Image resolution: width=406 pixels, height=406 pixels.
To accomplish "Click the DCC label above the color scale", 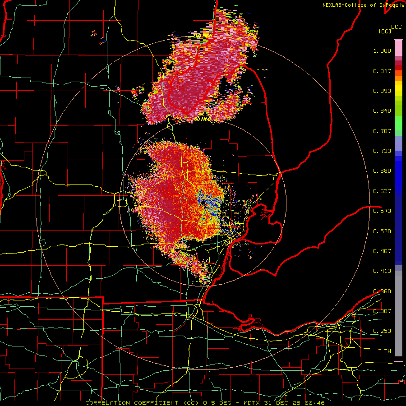I will (x=396, y=27).
